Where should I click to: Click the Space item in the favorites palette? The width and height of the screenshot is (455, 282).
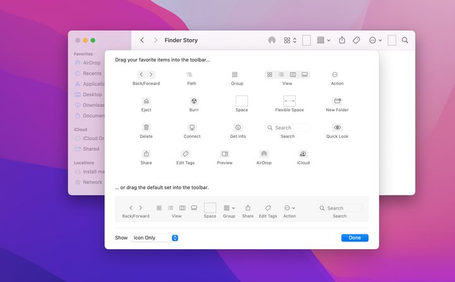click(x=241, y=101)
